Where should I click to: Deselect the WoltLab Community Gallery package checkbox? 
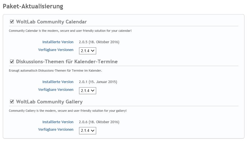pos(12,102)
